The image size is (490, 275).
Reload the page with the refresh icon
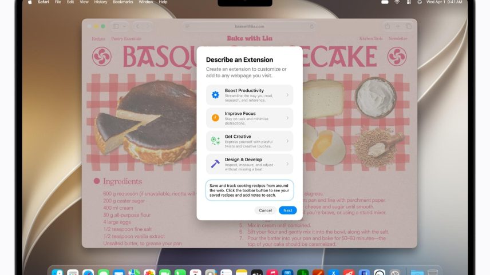pyautogui.click(x=311, y=26)
